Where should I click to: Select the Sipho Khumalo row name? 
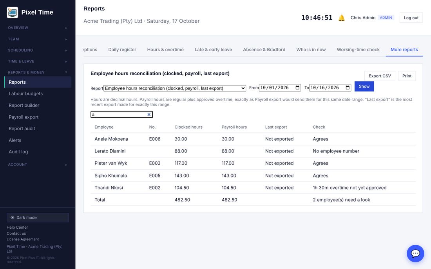(111, 176)
